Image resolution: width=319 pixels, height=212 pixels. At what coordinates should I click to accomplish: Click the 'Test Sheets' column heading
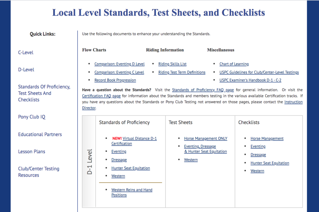pos(180,122)
